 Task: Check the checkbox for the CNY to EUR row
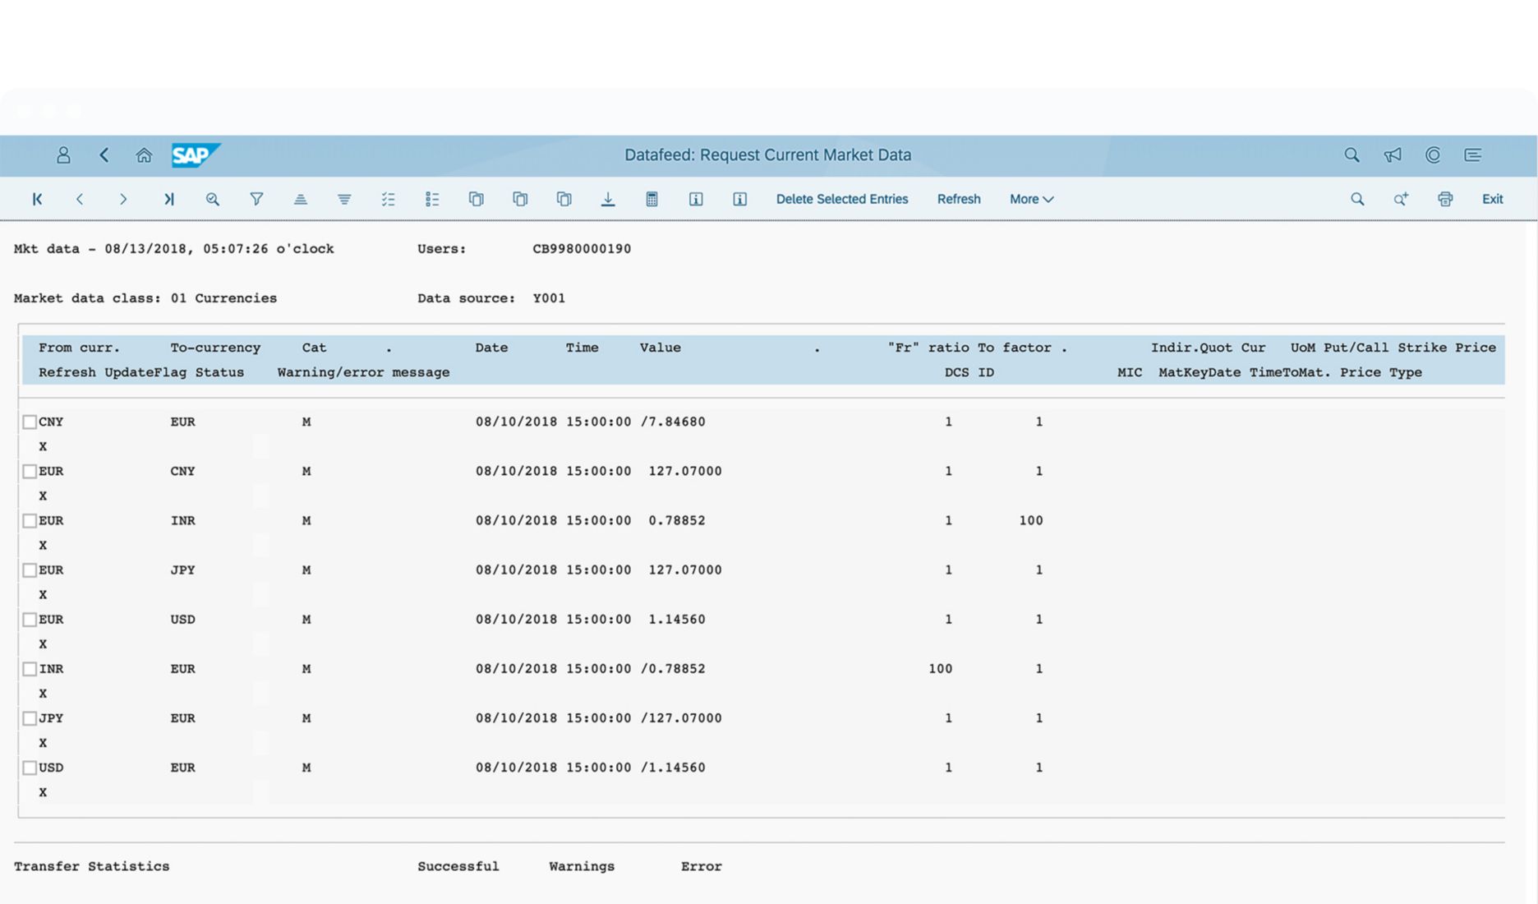click(30, 422)
